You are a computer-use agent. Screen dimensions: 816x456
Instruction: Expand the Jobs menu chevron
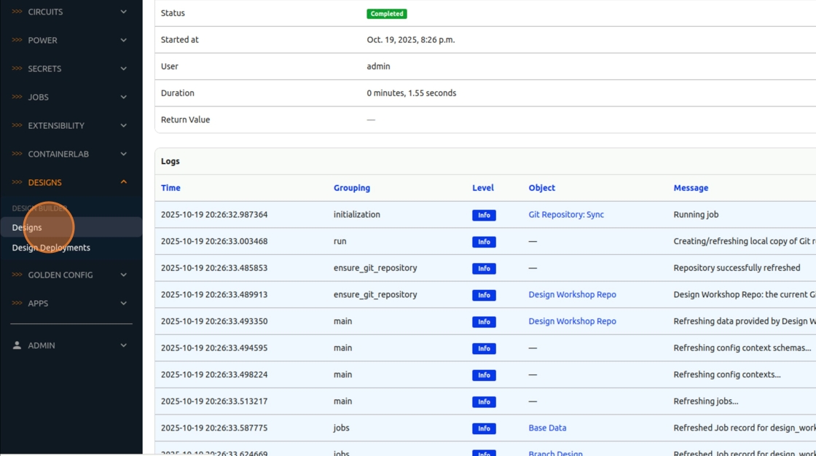(123, 97)
